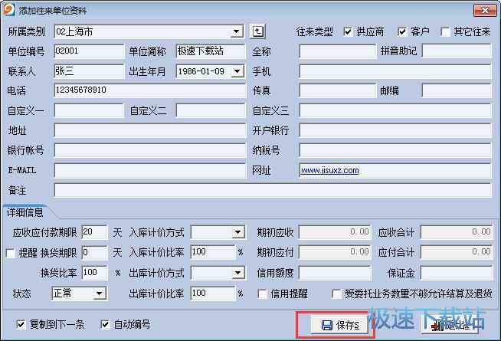
Task: Toggle the 供应商 checkbox
Action: point(348,31)
